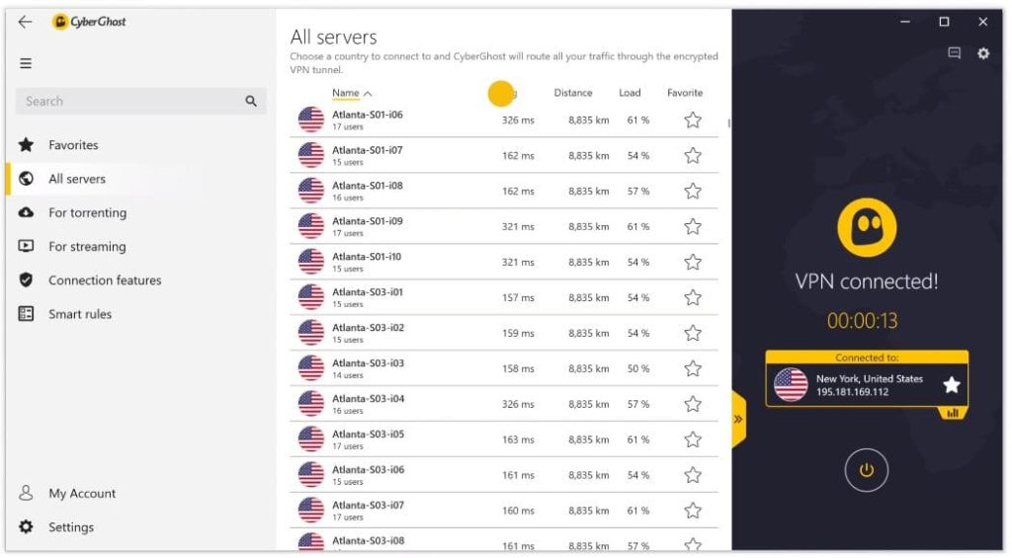The width and height of the screenshot is (1012, 558).
Task: Minimize the CyberGhost window
Action: click(x=905, y=22)
